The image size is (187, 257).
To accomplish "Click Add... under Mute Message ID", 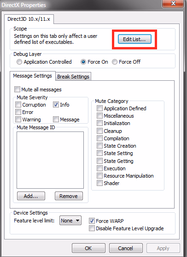I will (x=31, y=196).
